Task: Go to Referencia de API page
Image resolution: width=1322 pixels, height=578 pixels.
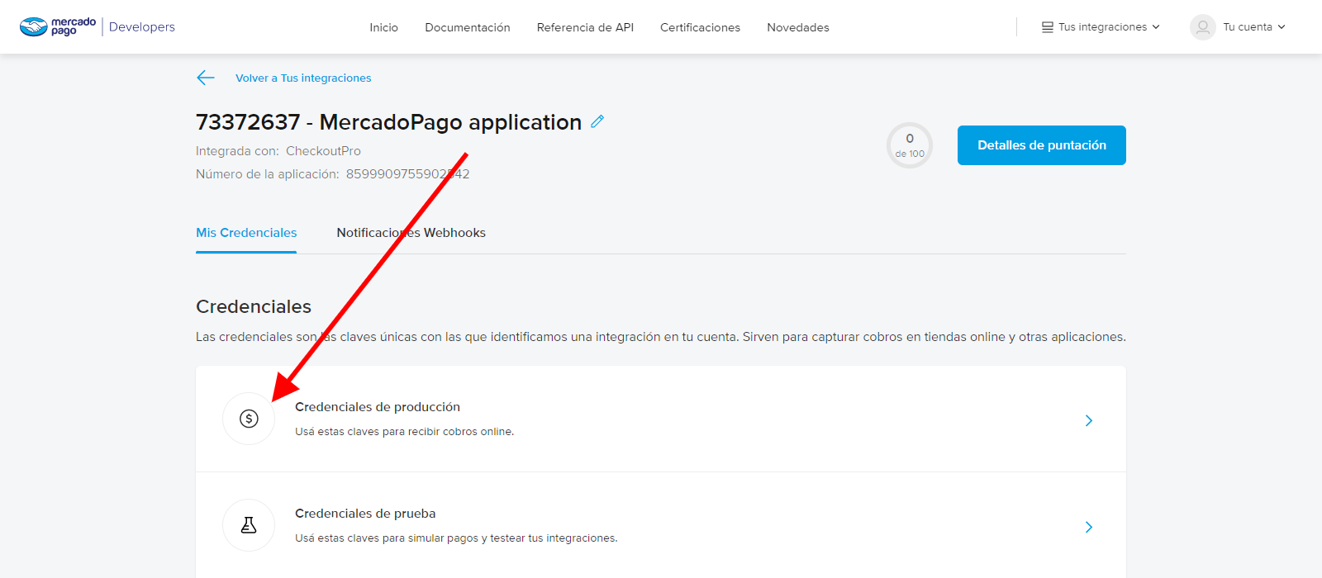Action: [x=585, y=27]
